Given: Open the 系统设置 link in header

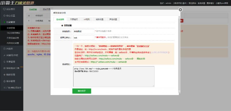Looking at the screenshot, I should [201, 3].
